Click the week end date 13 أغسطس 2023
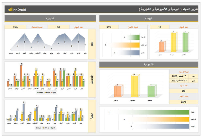 click(x=179, y=81)
